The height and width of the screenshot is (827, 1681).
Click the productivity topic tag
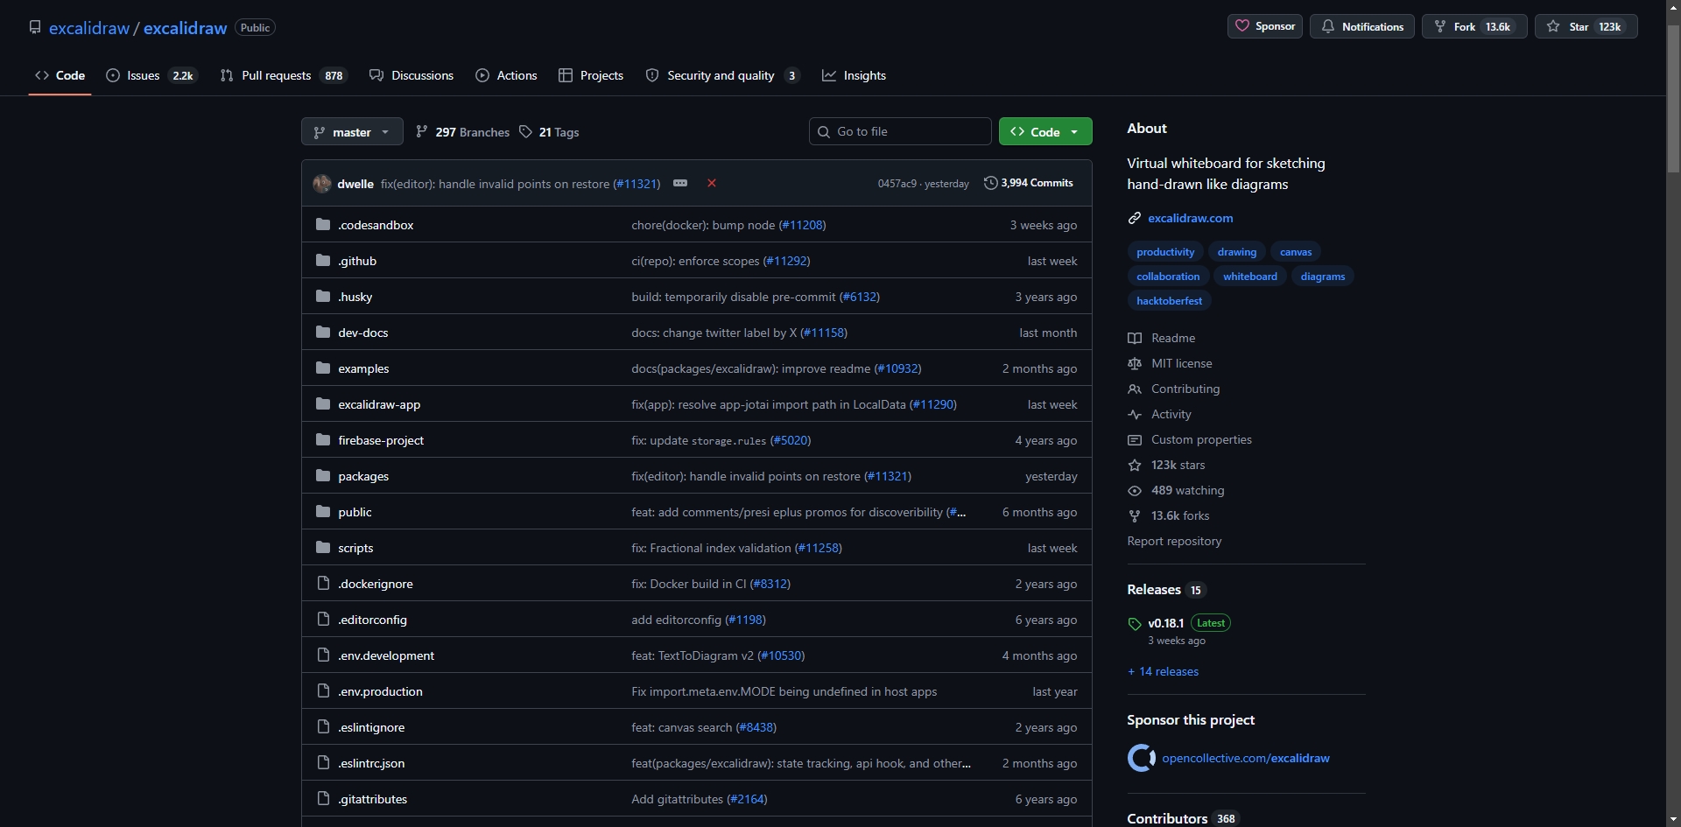1165,252
